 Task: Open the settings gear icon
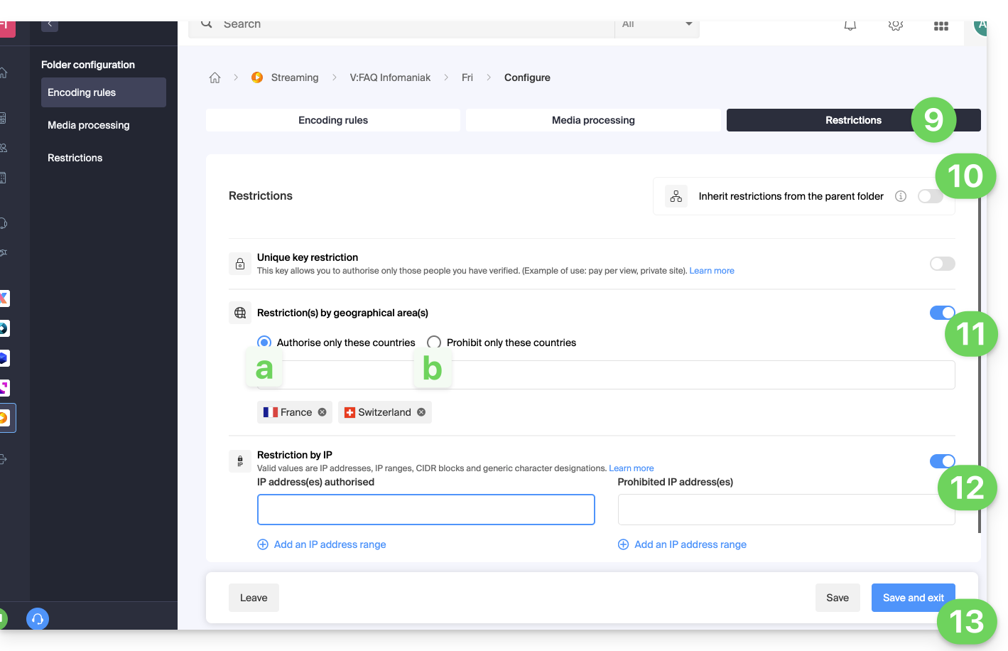895,26
